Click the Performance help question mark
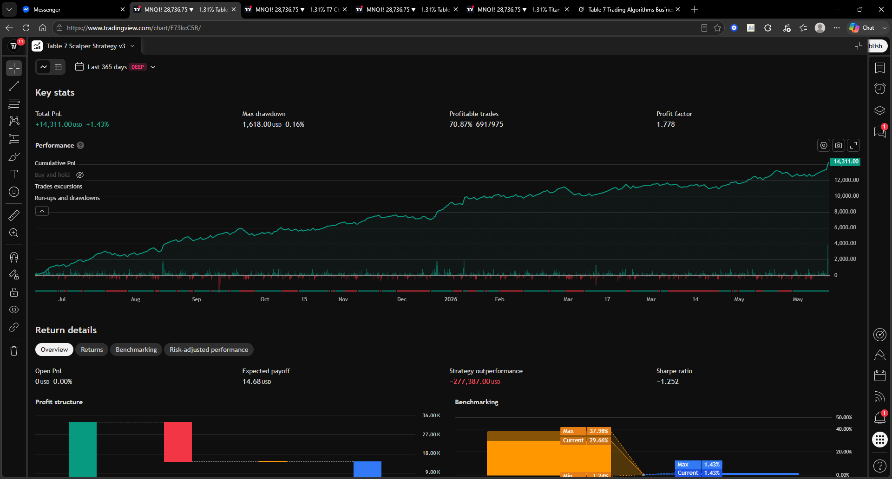892x479 pixels. [x=80, y=145]
